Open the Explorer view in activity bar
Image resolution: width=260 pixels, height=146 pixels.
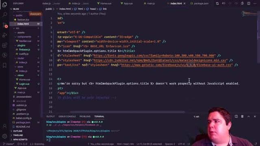point(4,4)
